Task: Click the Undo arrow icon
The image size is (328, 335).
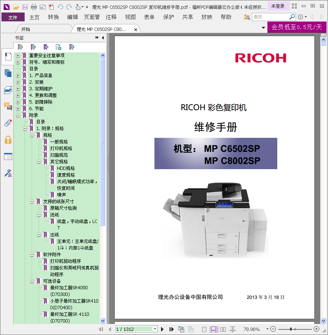Action: (x=60, y=7)
